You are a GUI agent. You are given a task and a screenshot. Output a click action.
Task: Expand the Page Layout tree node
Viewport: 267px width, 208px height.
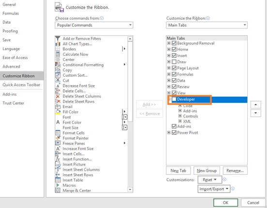169,68
